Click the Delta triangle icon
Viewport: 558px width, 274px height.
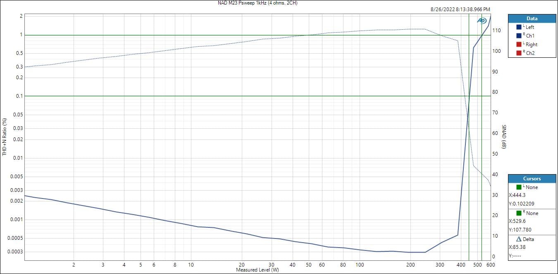point(519,239)
